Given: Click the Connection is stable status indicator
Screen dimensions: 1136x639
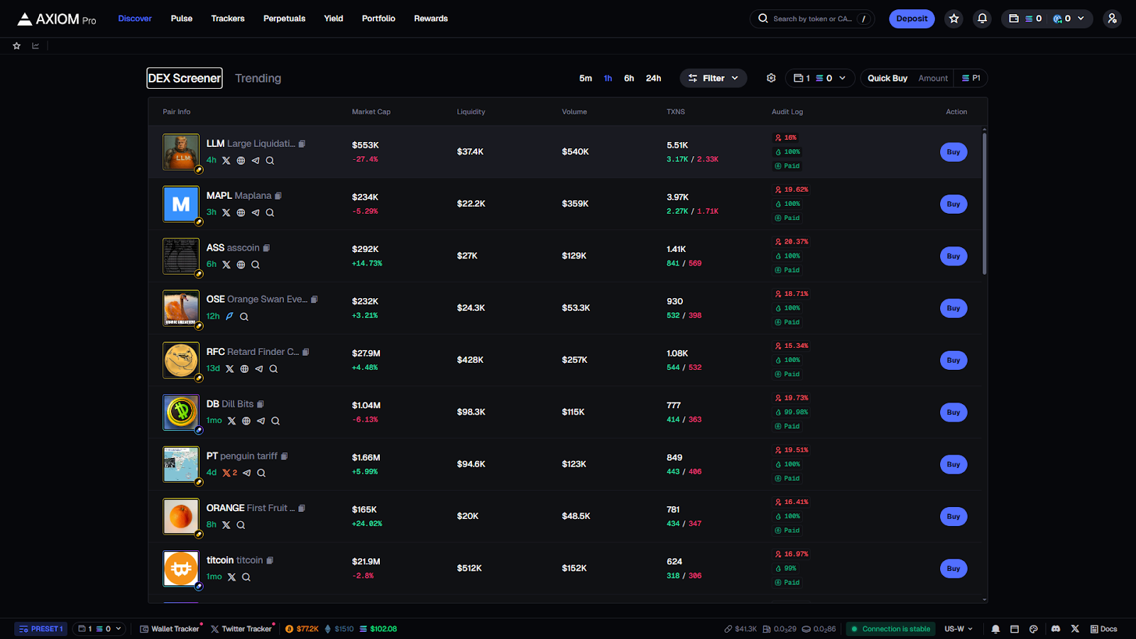Looking at the screenshot, I should [x=891, y=629].
